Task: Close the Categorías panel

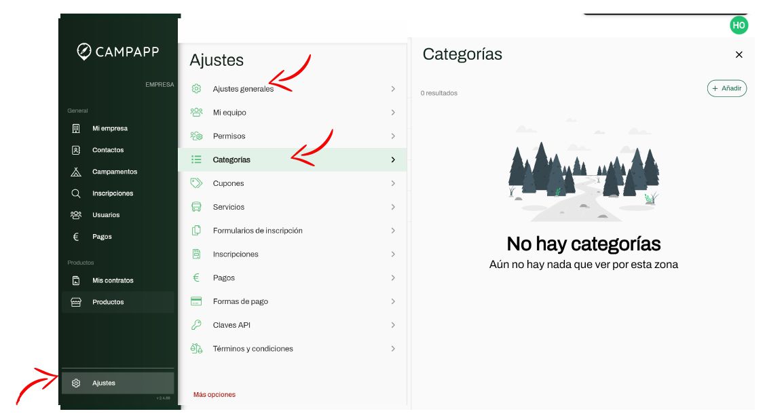Action: 739,54
